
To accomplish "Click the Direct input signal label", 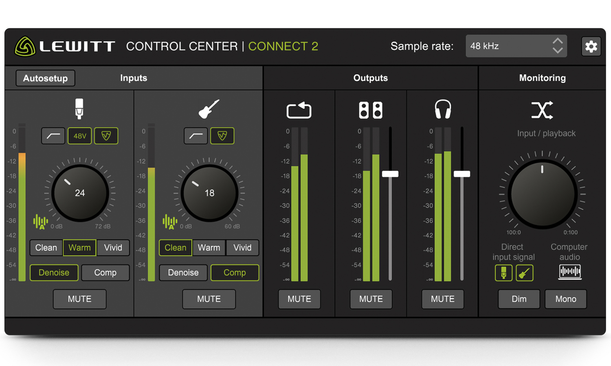I will tap(513, 252).
